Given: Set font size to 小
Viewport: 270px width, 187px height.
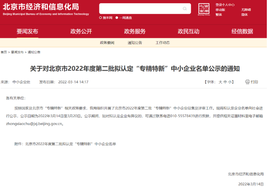Looking at the screenshot, I should point(230,82).
